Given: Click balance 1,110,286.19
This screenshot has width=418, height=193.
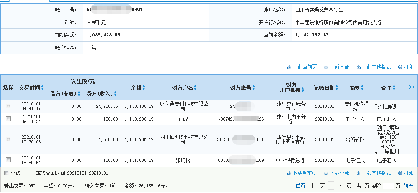Looking at the screenshot, I should pos(139,119).
